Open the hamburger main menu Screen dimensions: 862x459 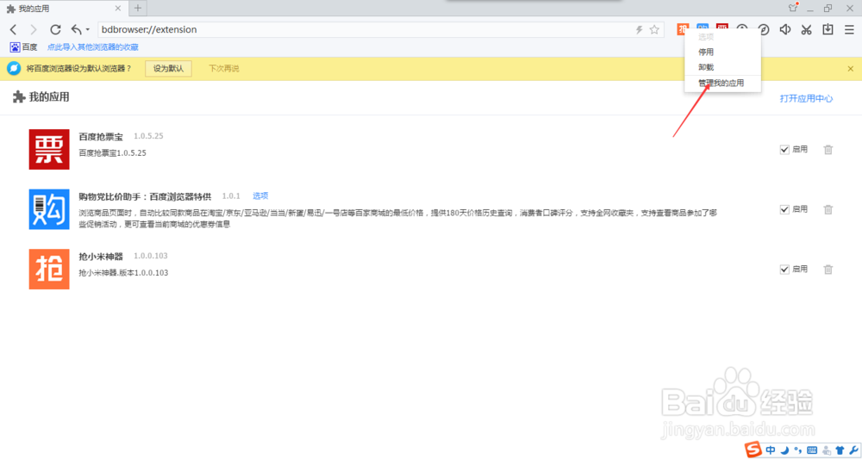[849, 29]
